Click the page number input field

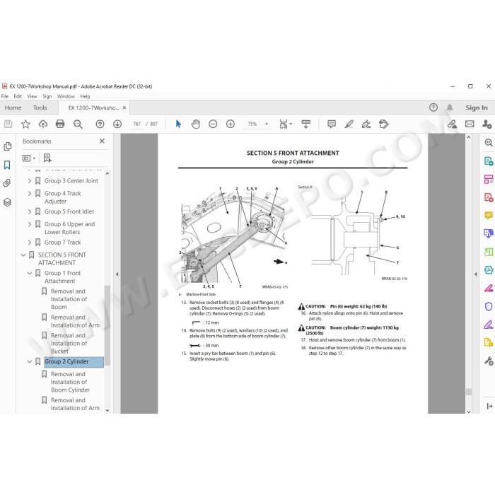point(136,124)
